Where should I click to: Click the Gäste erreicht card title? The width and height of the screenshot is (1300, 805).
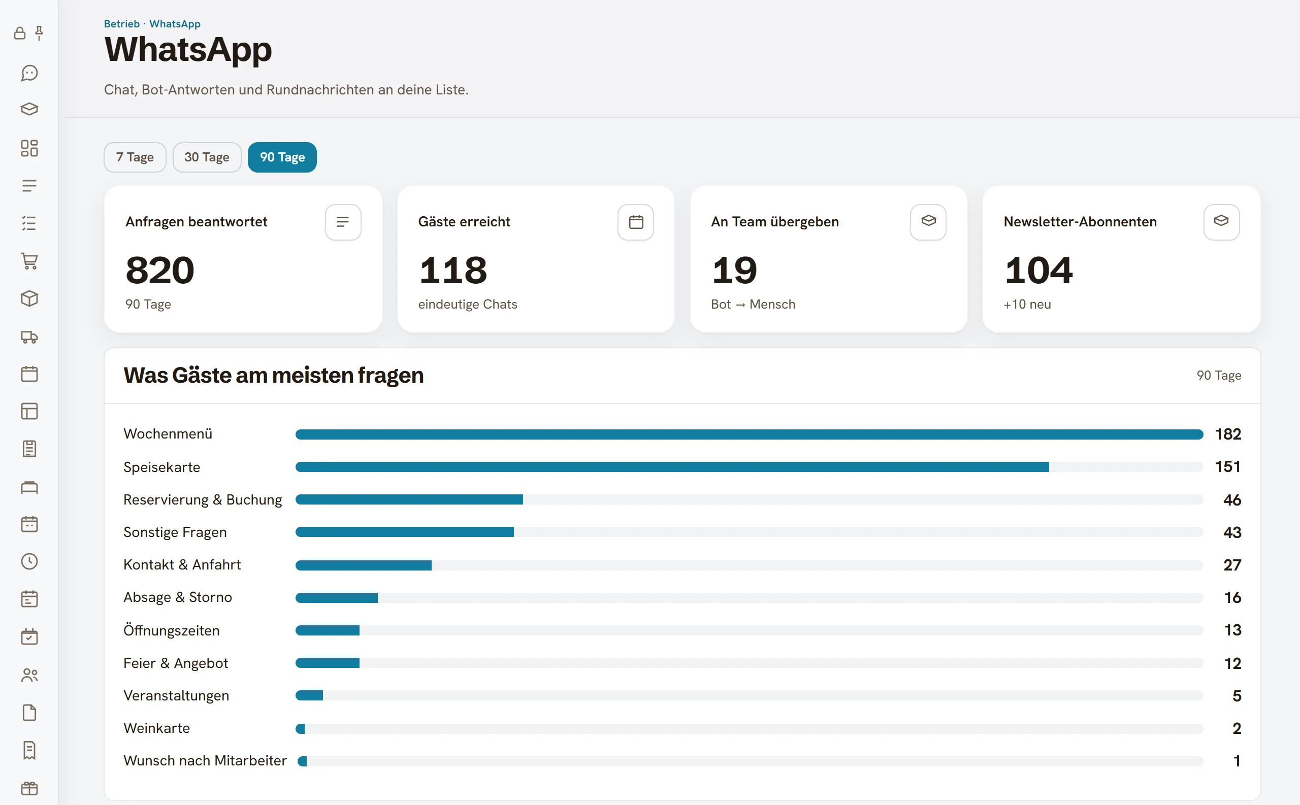(x=464, y=221)
